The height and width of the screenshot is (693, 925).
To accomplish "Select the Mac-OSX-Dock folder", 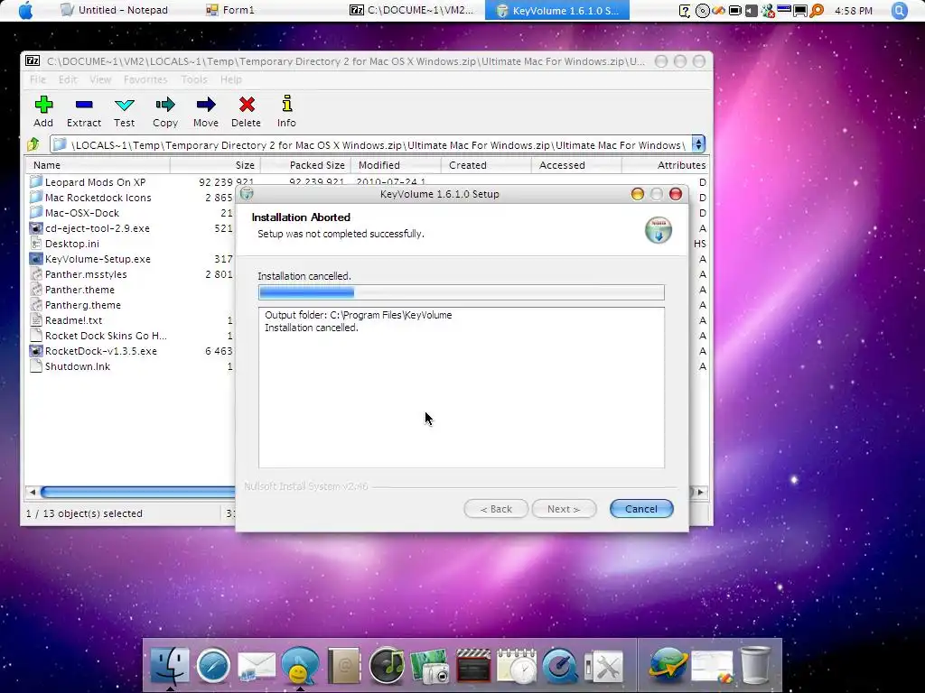I will [82, 213].
